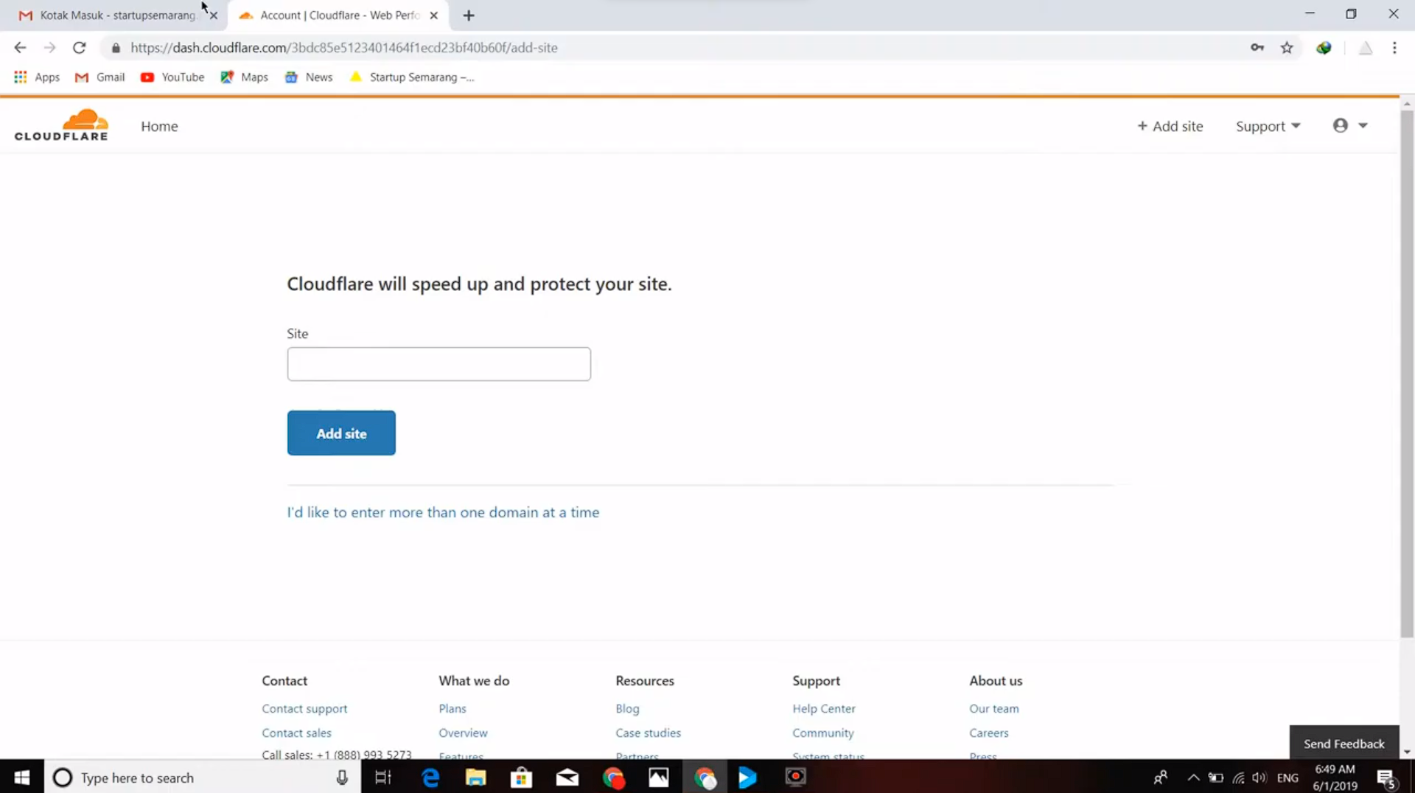Open the Overview footer link

point(463,733)
